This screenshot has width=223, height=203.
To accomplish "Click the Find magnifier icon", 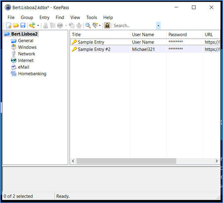I will pos(88,26).
